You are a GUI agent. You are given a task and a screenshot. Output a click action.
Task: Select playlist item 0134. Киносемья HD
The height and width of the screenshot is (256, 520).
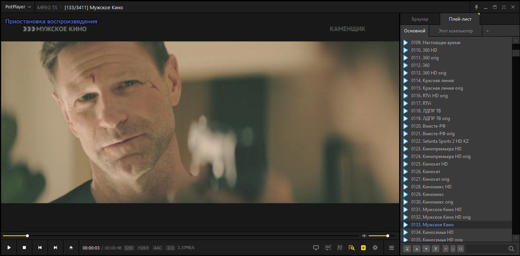(457, 233)
